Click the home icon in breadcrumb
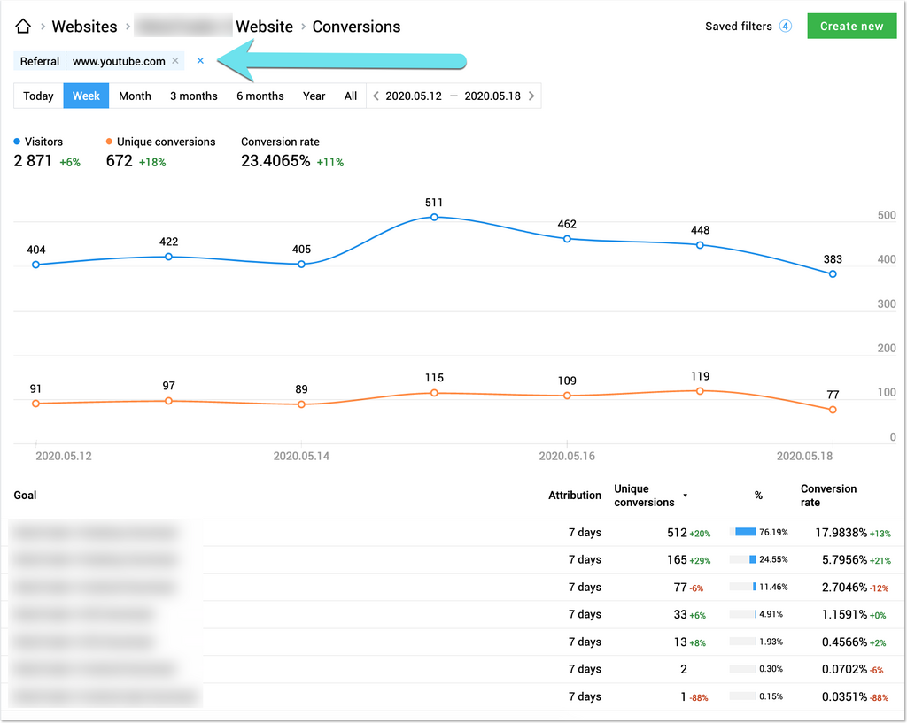The height and width of the screenshot is (723, 907). tap(24, 27)
